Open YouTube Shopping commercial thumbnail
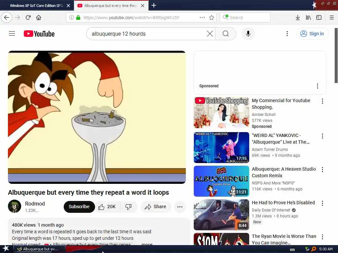Screen dimensions: 338x253 [x=221, y=113]
